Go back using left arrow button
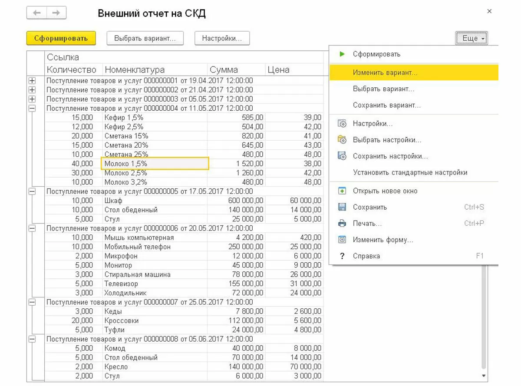This screenshot has width=521, height=386. (36, 13)
